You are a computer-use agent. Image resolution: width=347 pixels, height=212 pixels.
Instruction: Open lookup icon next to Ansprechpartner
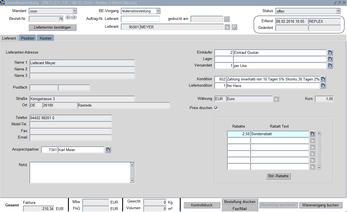108,150
